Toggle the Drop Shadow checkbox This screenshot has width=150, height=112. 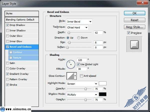[x=7, y=25]
